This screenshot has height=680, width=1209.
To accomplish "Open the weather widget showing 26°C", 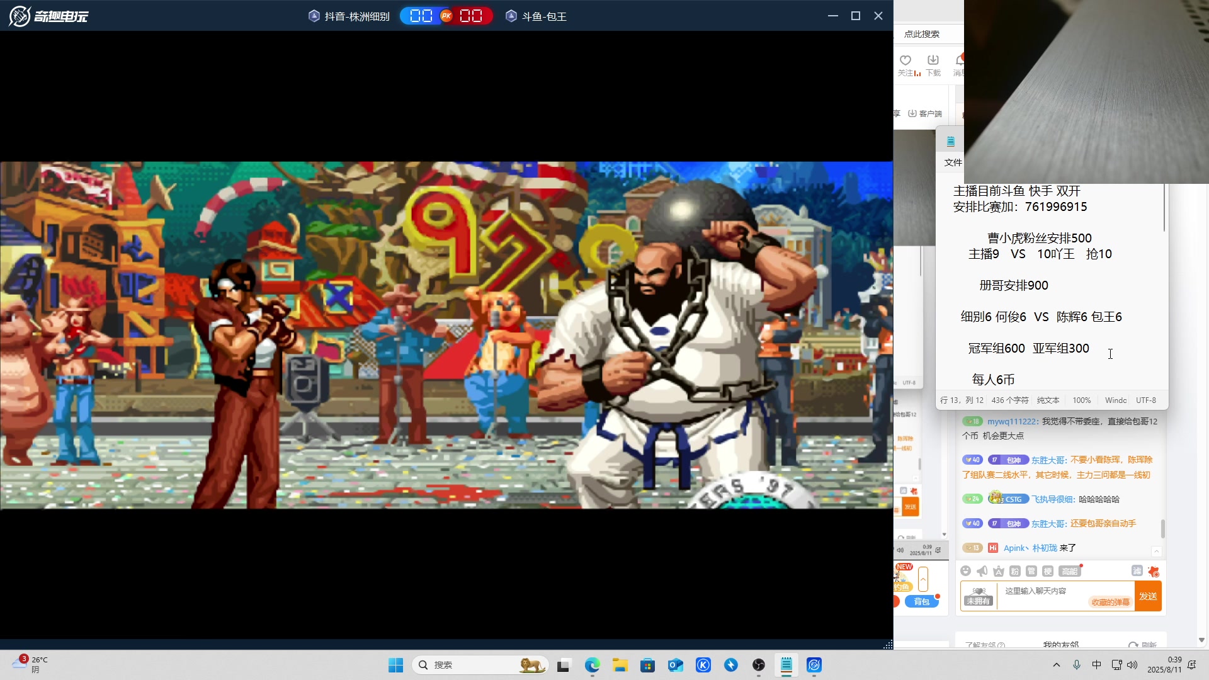I will point(30,664).
